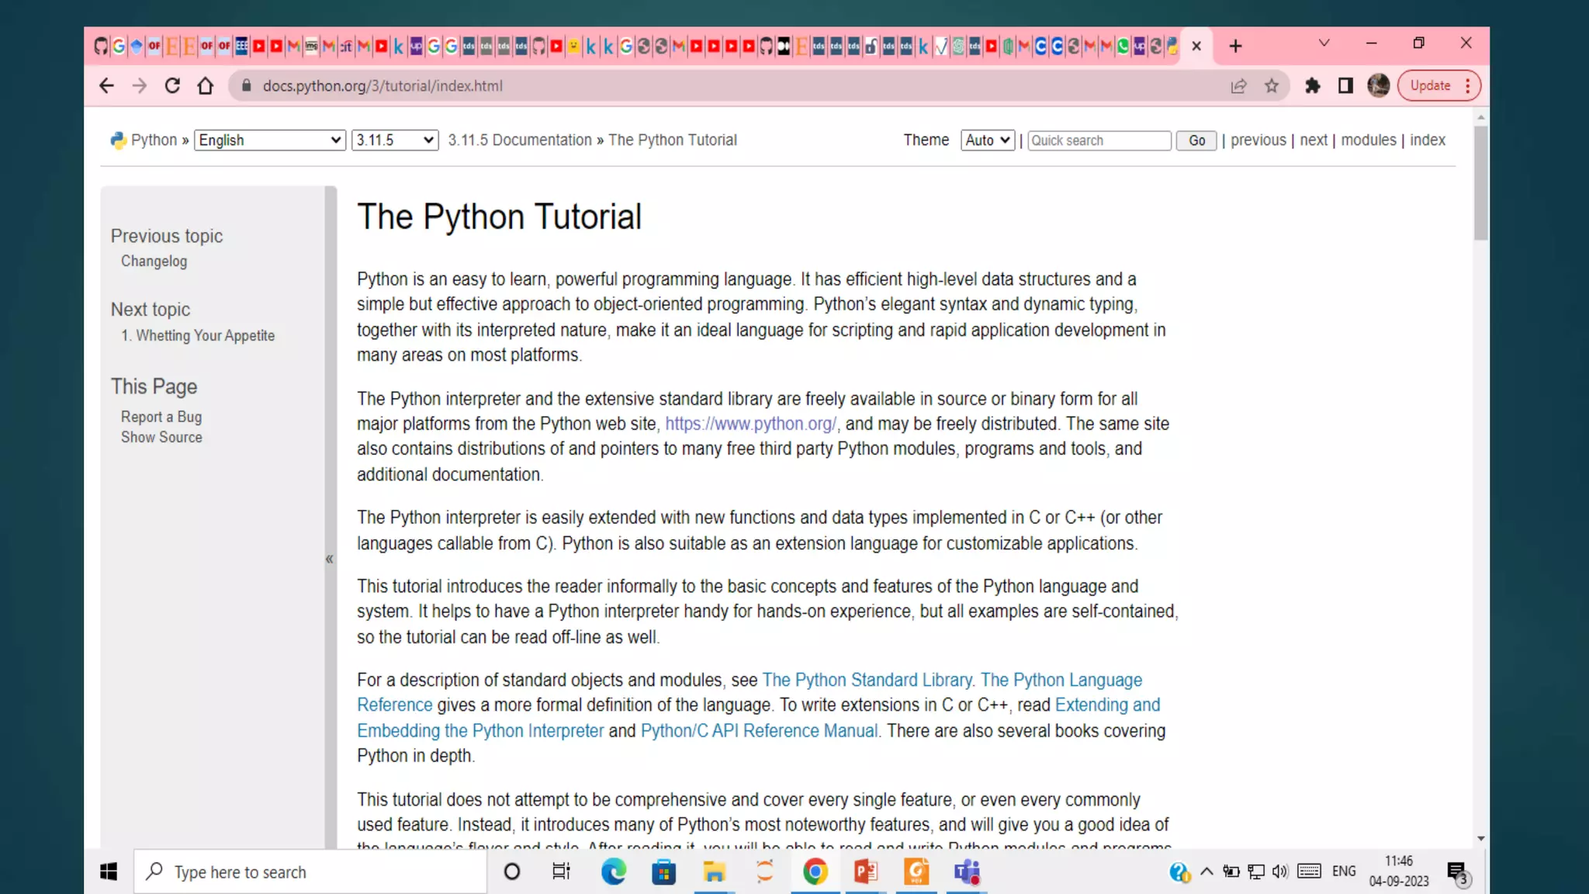Click the vertical page scrollbar thumb
1589x894 pixels.
1480,182
